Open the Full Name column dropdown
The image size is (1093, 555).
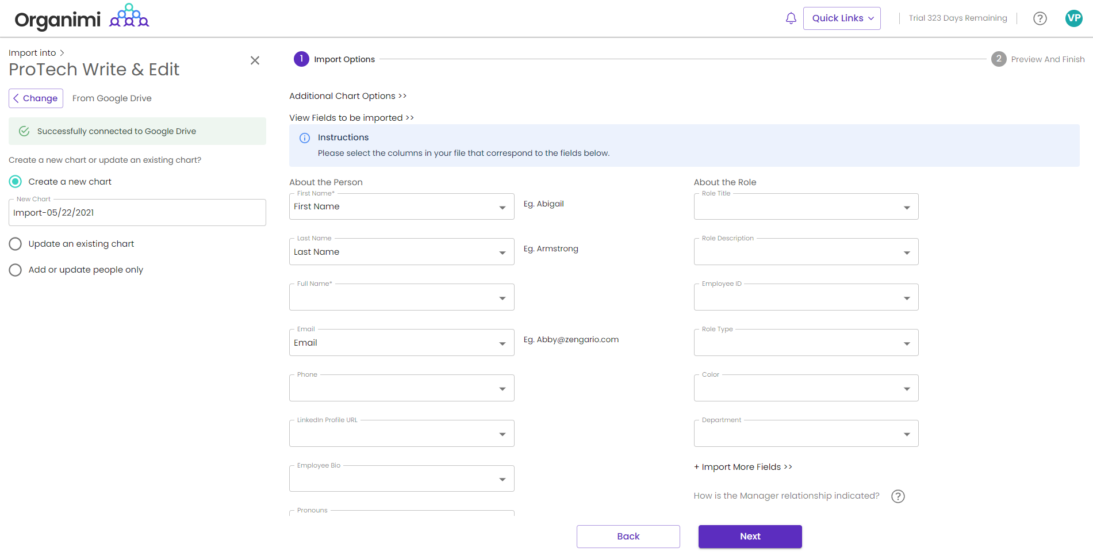[401, 298]
